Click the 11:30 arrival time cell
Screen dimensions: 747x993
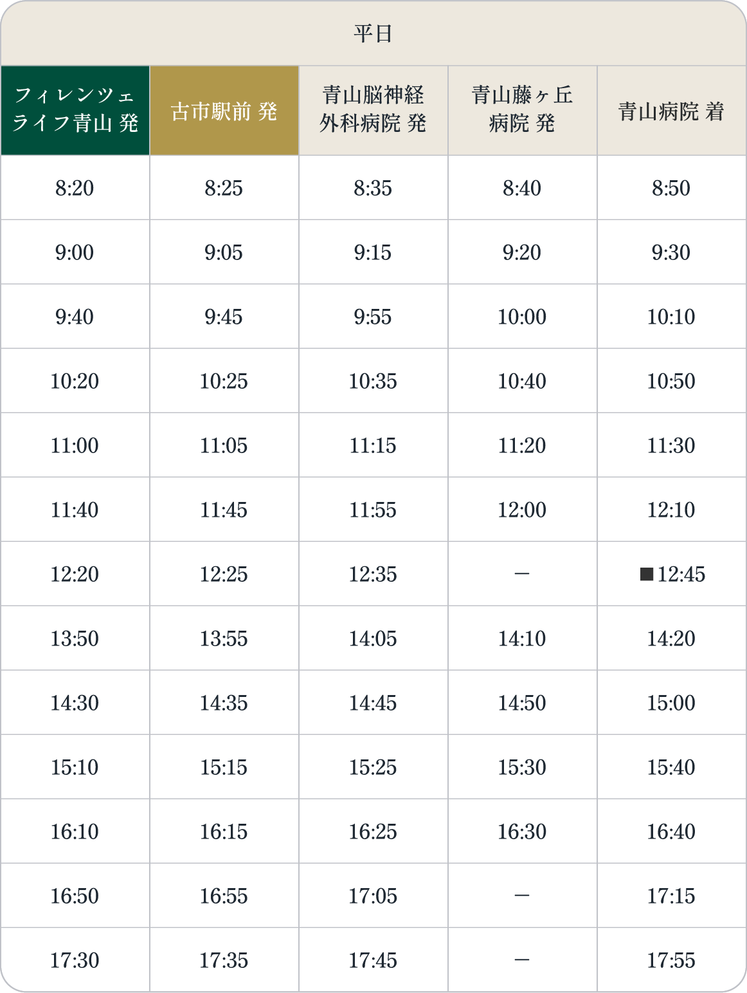coord(672,445)
